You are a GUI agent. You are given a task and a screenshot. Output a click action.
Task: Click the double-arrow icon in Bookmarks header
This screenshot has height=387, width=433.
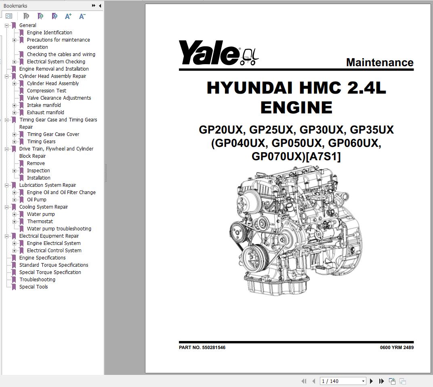94,6
